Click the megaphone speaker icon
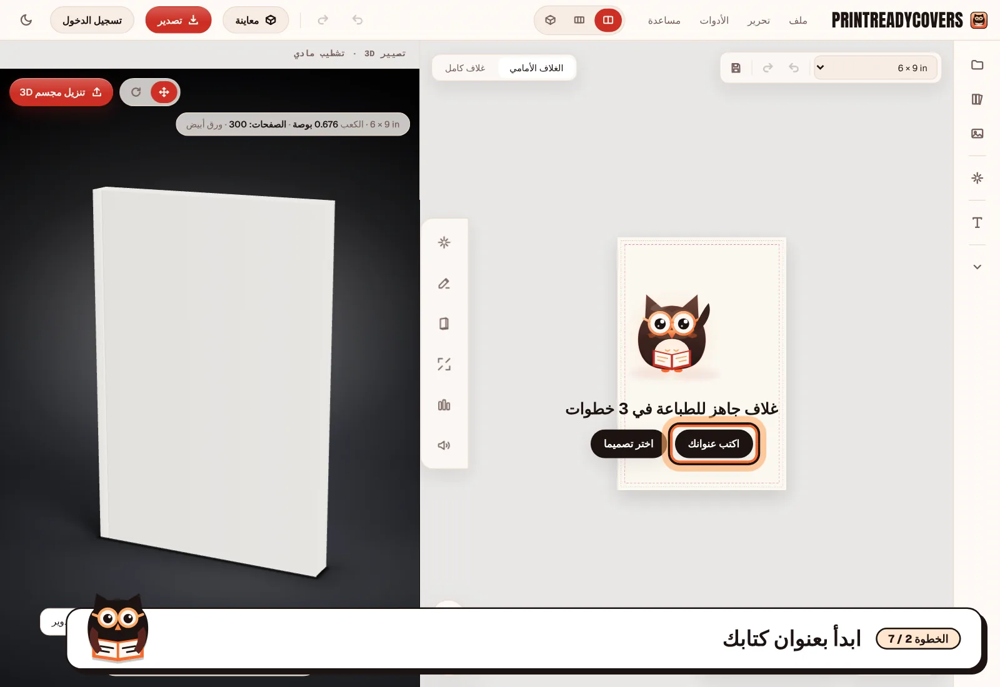The height and width of the screenshot is (687, 1000). (444, 445)
